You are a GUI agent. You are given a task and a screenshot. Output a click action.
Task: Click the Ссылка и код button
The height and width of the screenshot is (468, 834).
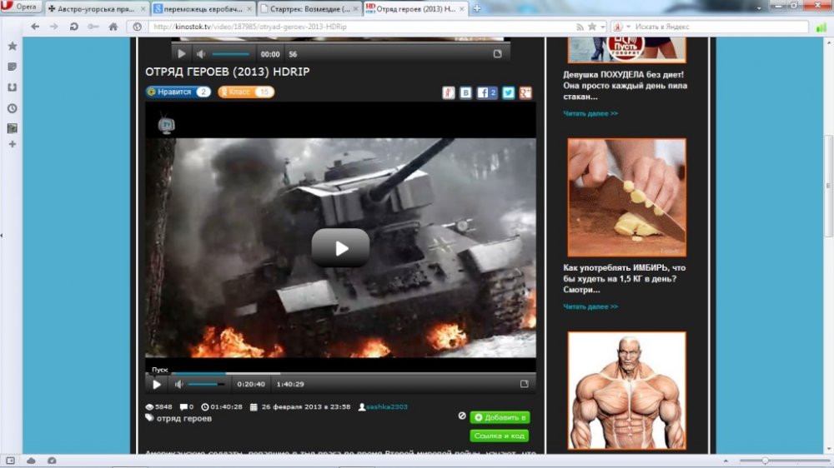(499, 436)
